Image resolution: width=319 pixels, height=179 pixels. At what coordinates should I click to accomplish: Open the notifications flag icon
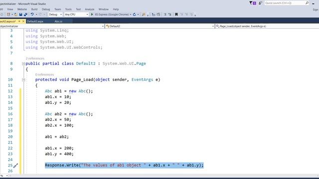click(253, 3)
